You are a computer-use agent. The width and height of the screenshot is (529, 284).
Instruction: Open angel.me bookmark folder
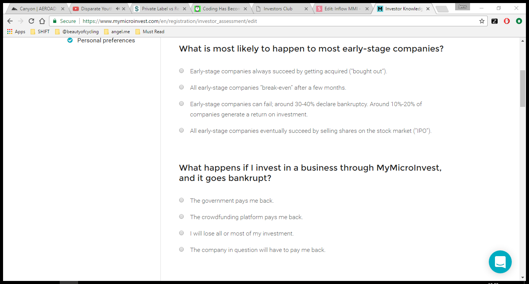click(117, 32)
